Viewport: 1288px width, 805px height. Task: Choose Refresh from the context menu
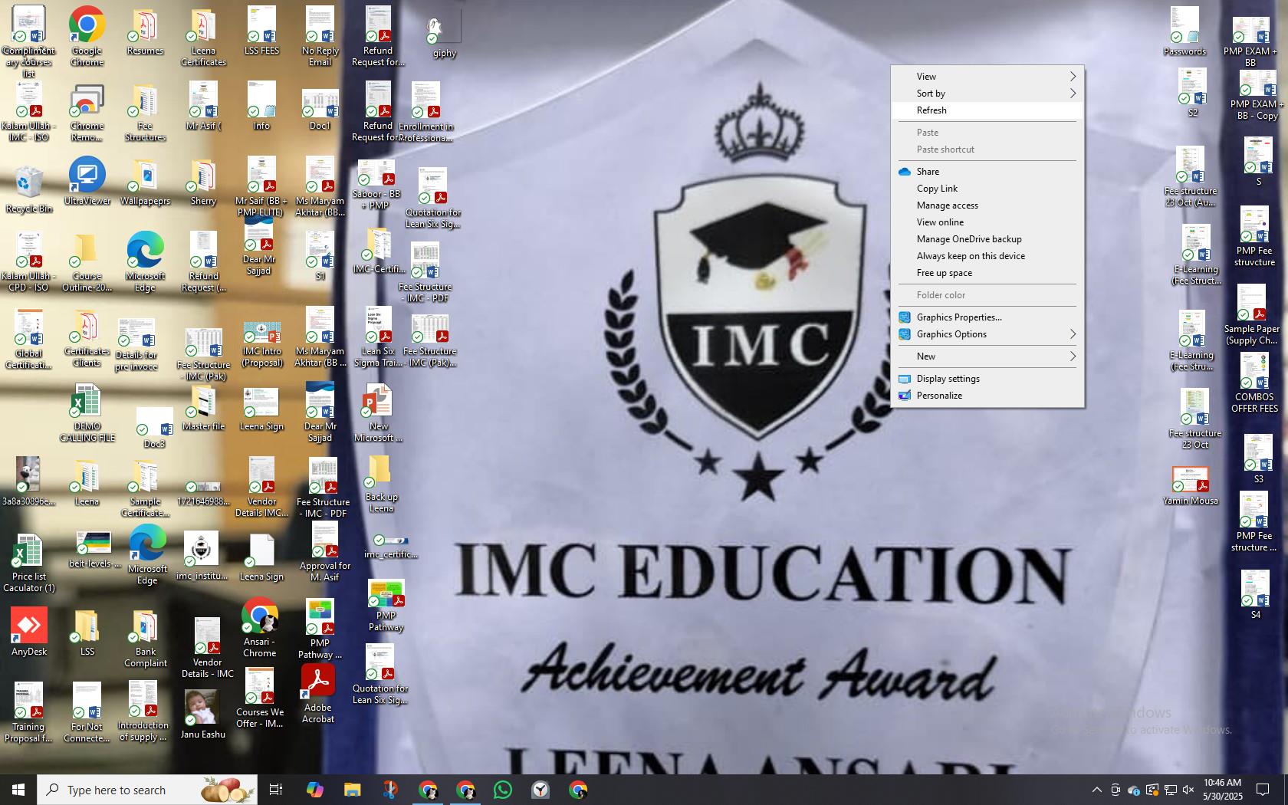click(987, 110)
